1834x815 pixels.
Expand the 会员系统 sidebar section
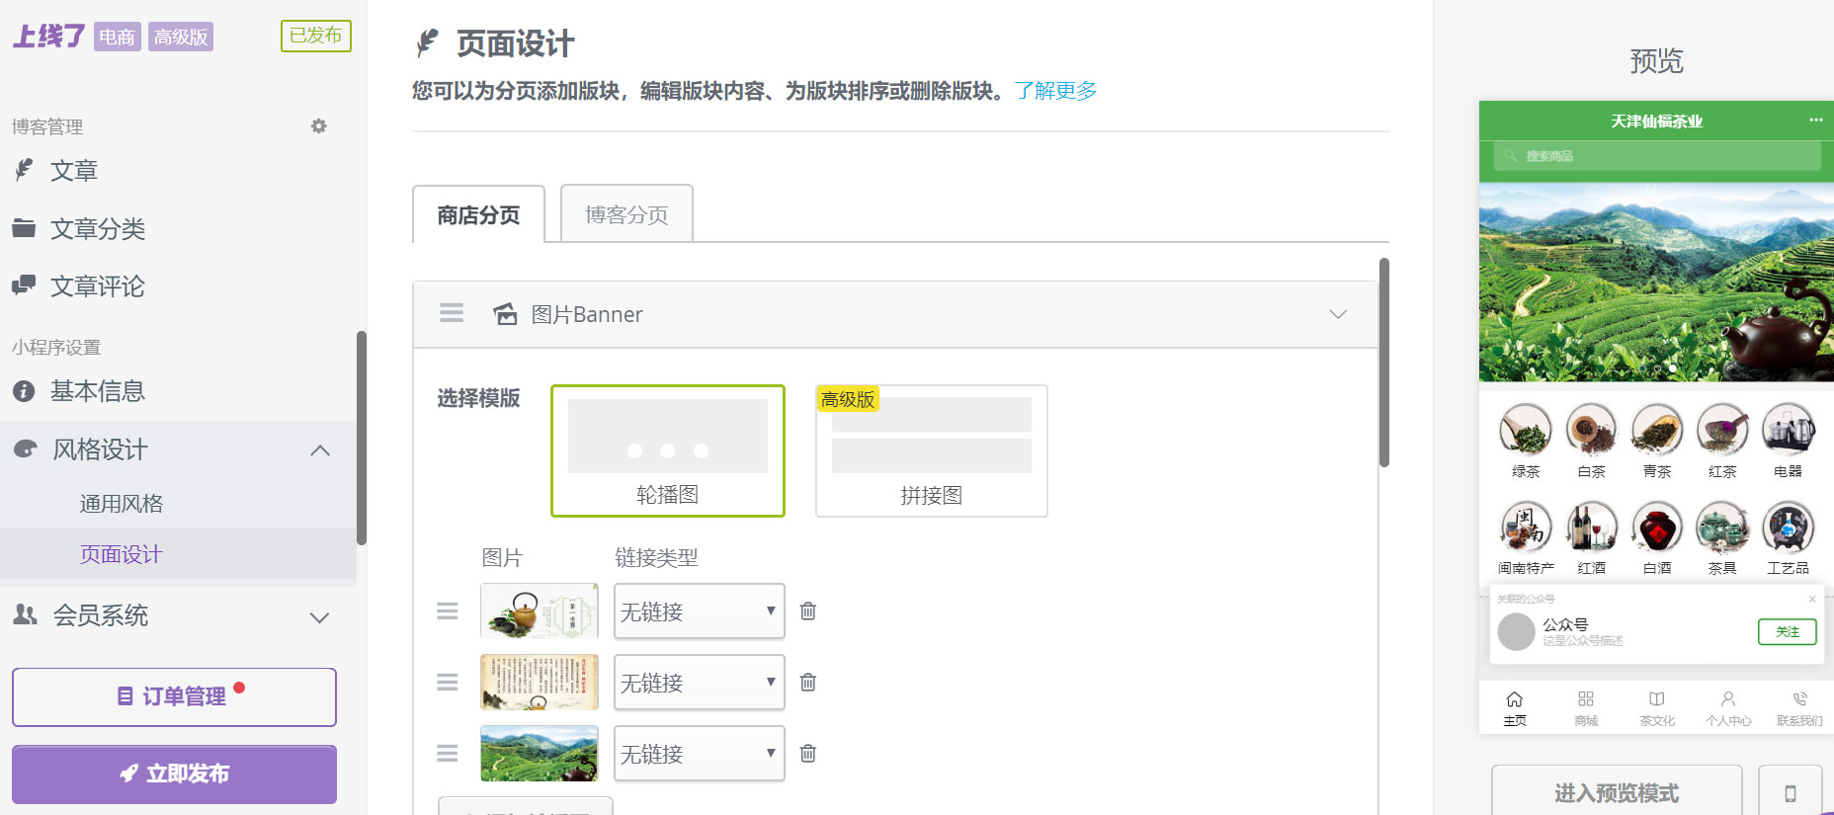click(x=319, y=617)
